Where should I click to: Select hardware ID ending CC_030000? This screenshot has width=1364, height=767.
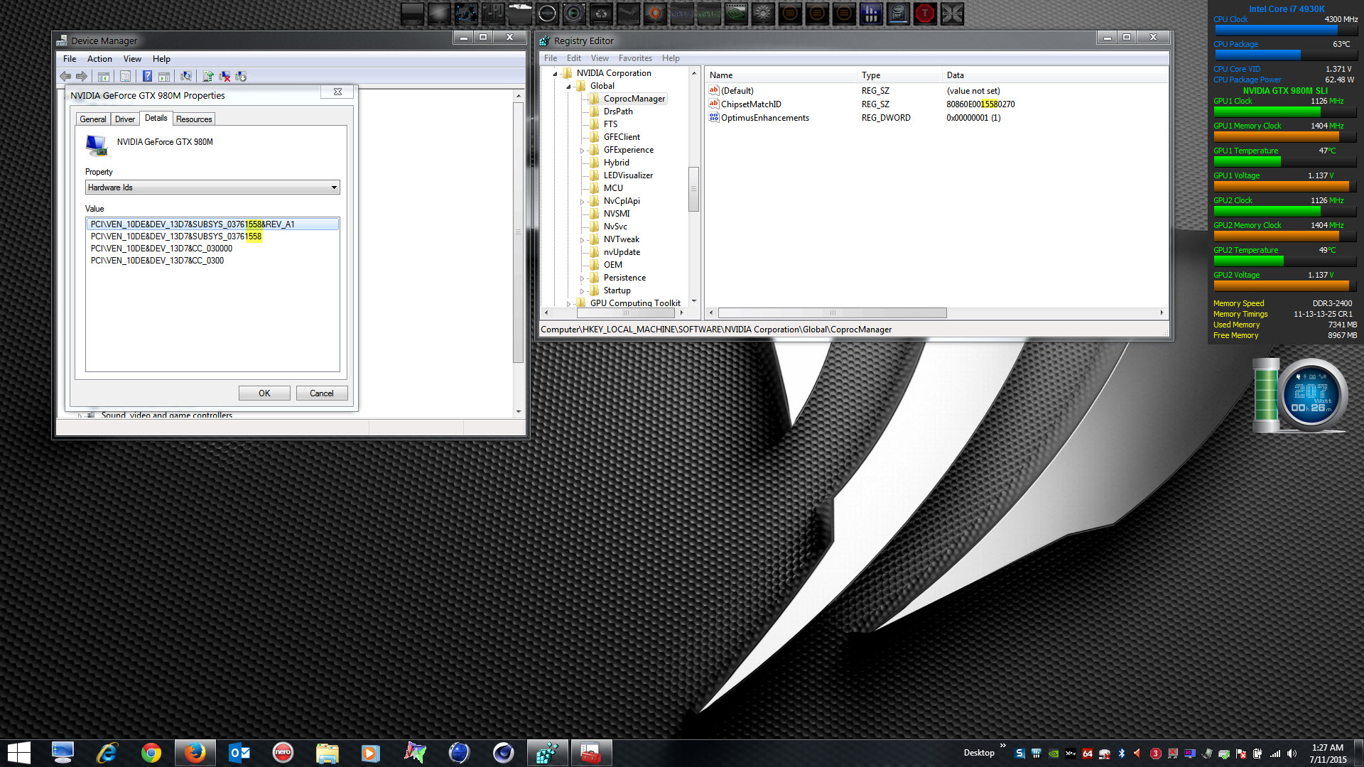click(161, 249)
